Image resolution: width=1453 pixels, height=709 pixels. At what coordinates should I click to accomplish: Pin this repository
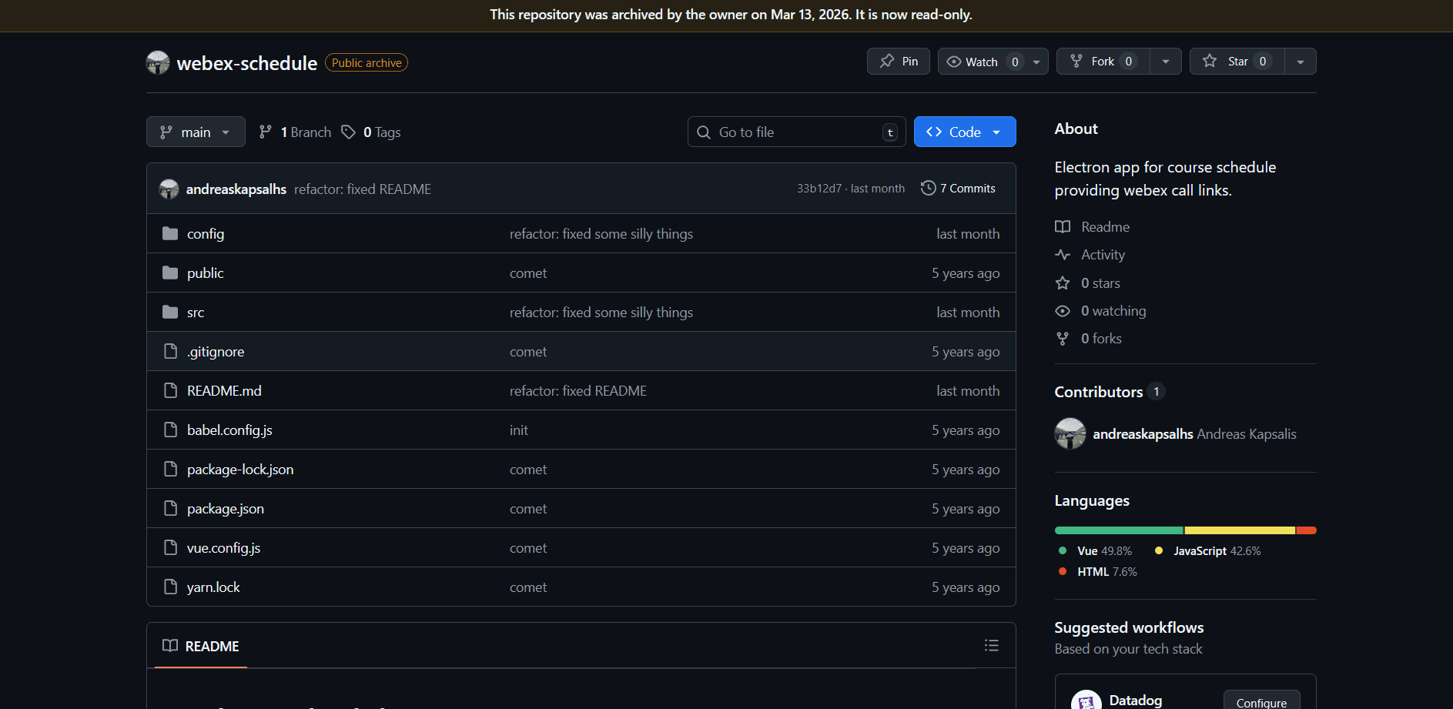[898, 62]
